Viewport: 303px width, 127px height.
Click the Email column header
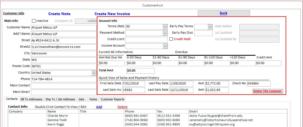tap(238, 111)
